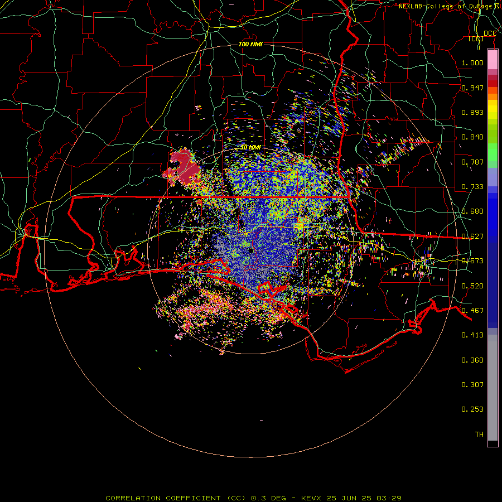This screenshot has width=502, height=502.
Task: Select the 0.840 scale value
Action: pyautogui.click(x=472, y=137)
